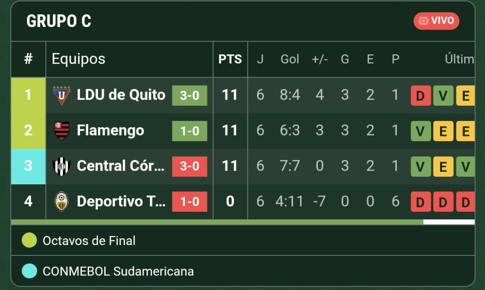The width and height of the screenshot is (485, 290).
Task: Open the Flamengo team name link
Action: pos(110,130)
